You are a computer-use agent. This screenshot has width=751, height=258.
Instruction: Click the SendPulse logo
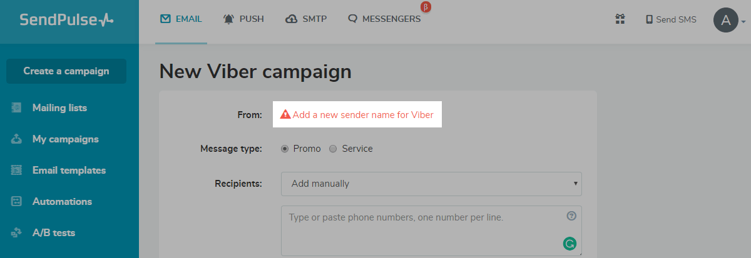pyautogui.click(x=66, y=20)
